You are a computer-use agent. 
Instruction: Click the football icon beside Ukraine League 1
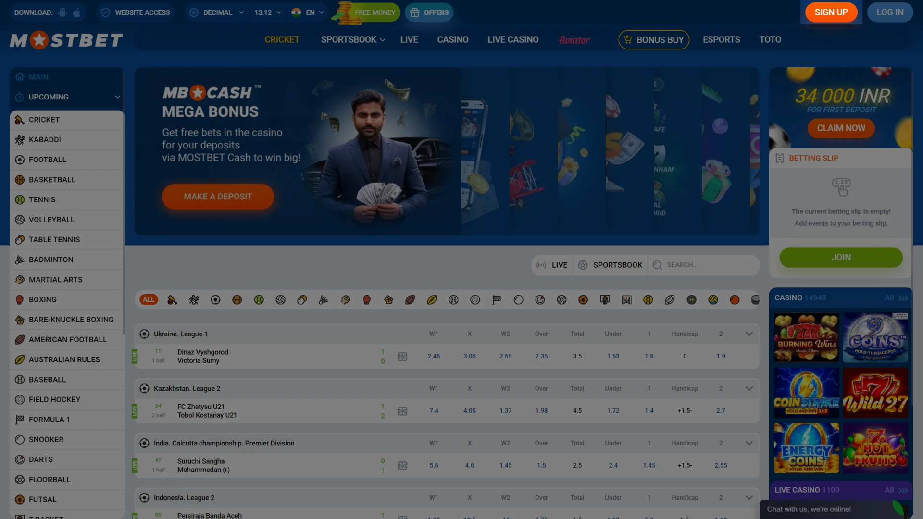(x=144, y=334)
